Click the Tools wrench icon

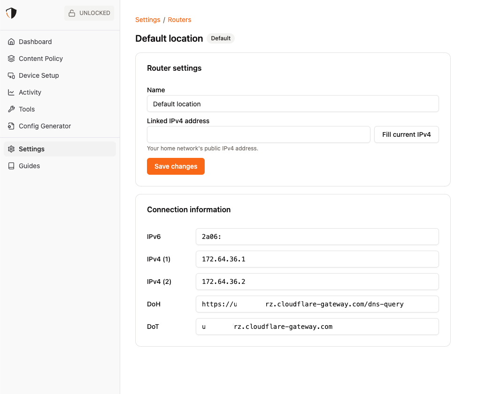click(11, 109)
